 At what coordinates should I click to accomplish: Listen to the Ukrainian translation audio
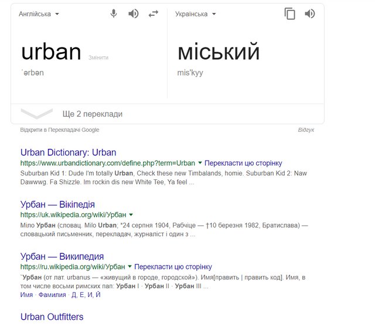pos(310,14)
